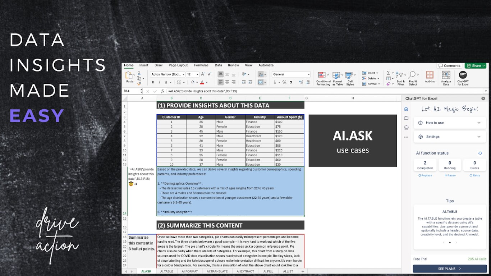The width and height of the screenshot is (491, 276).
Task: Click the Format as Table icon
Action: tap(337, 78)
